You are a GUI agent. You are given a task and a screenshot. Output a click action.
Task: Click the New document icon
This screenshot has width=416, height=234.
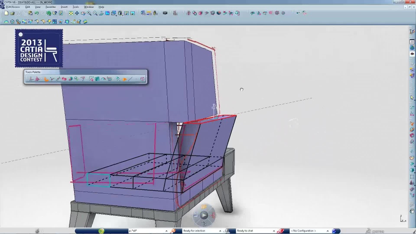(6, 13)
